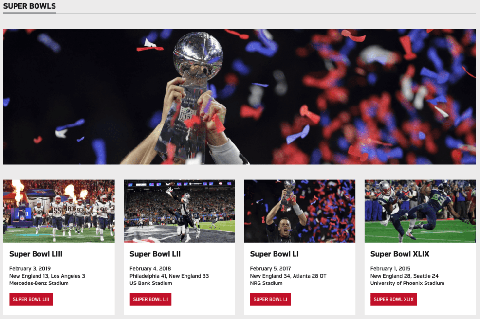This screenshot has width=480, height=319.
Task: Click the Lombardi trophy hero banner image
Action: (x=240, y=96)
